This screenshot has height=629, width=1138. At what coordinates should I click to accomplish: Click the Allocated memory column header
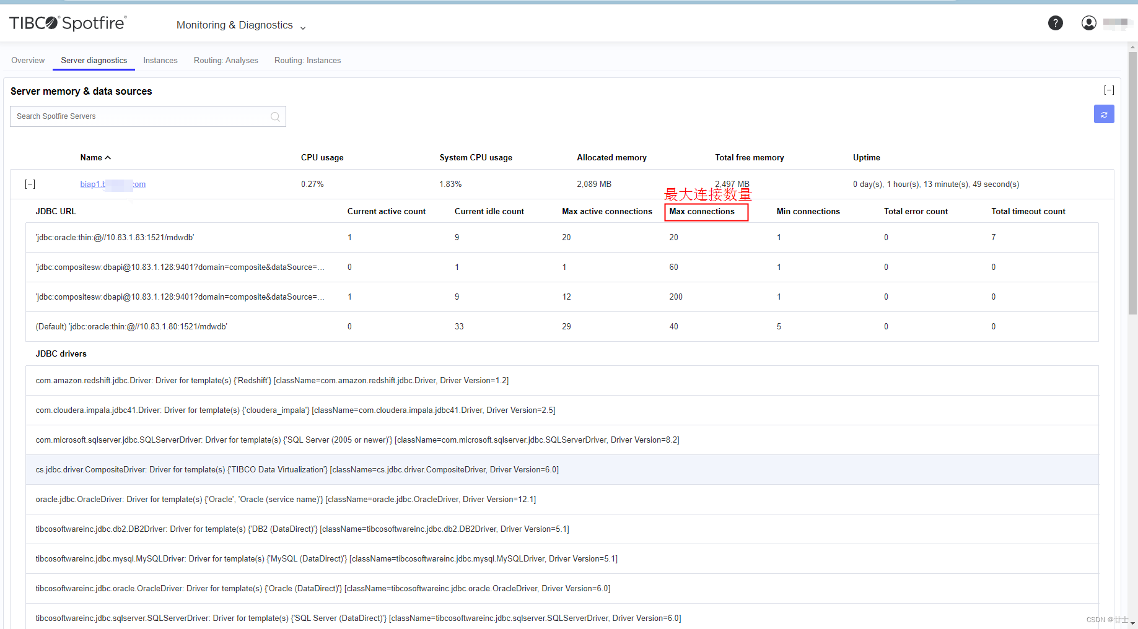tap(611, 158)
